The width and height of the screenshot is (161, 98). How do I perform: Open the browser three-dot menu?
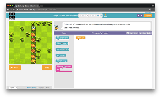point(153,10)
